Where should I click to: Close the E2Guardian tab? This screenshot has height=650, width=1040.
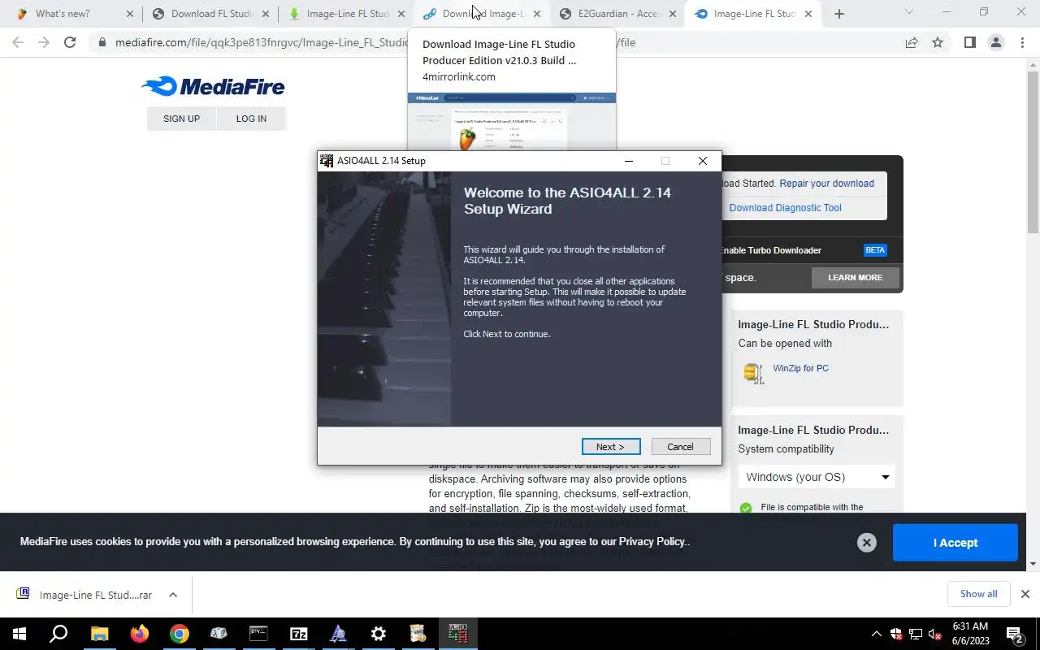672,14
